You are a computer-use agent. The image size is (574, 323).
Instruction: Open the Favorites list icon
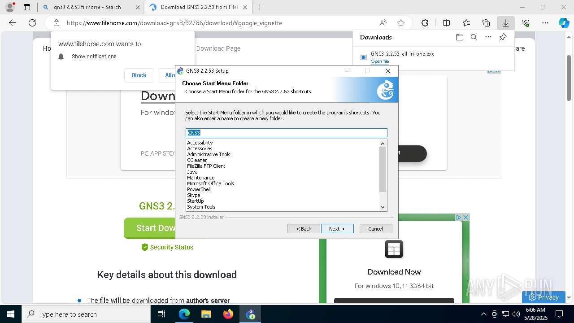(466, 23)
